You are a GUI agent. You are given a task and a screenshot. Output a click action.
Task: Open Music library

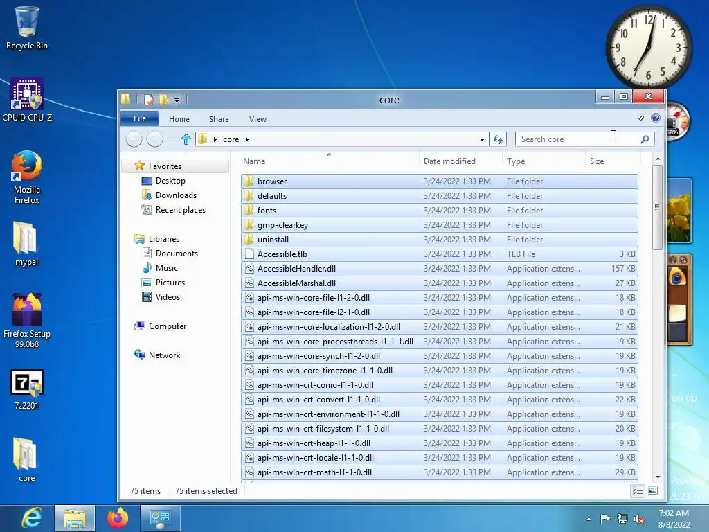click(x=166, y=268)
